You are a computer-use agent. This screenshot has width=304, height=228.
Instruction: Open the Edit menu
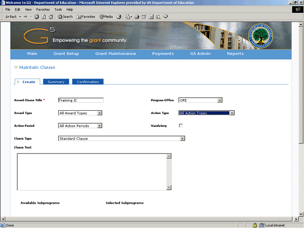point(18,9)
